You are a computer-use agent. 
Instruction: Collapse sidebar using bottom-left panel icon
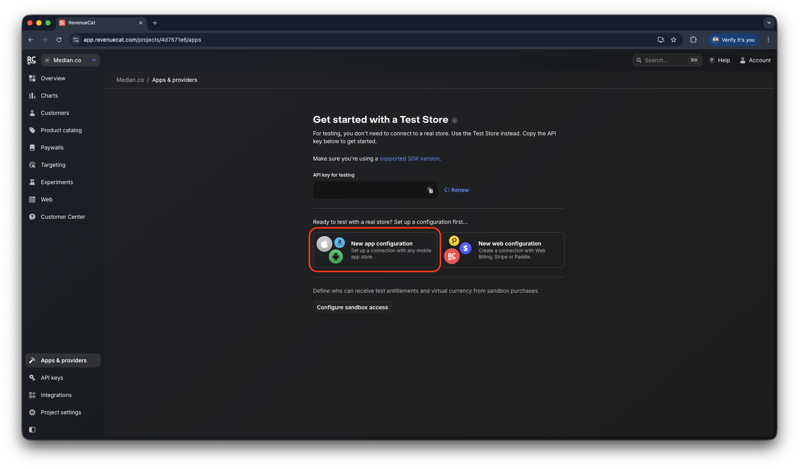point(32,430)
